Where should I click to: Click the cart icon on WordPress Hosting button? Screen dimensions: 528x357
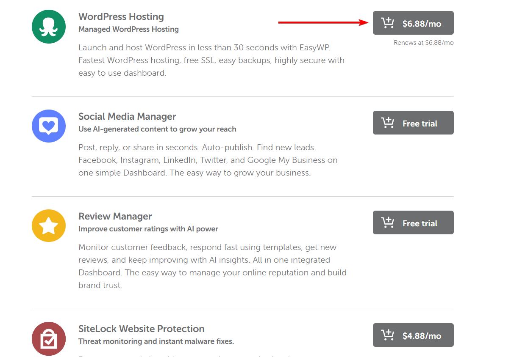tap(387, 23)
